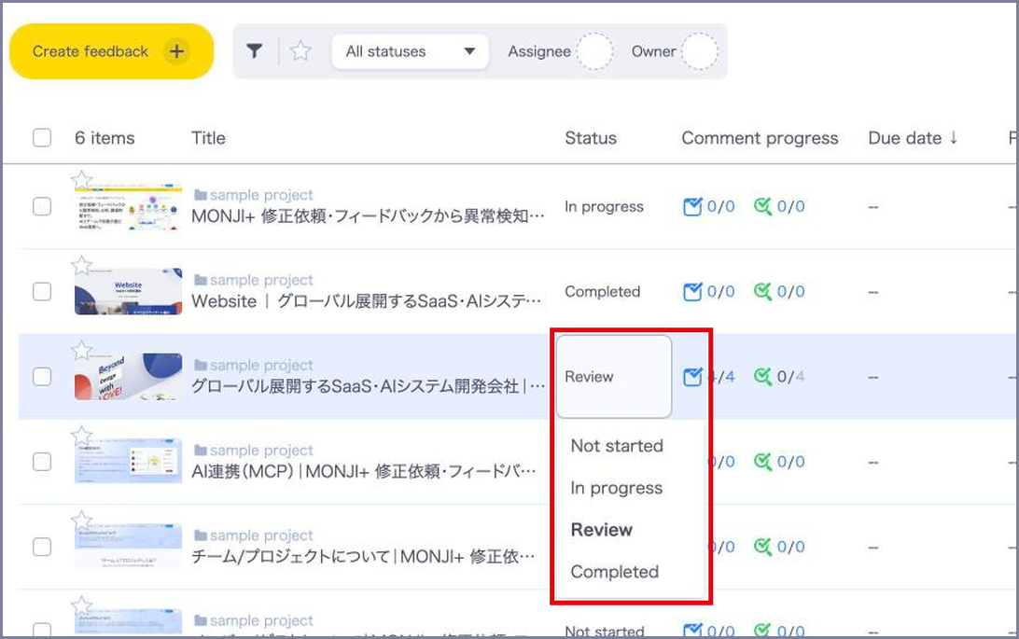The image size is (1019, 639).
Task: Click sample project folder in AI連携(MCP) row
Action: coord(254,450)
